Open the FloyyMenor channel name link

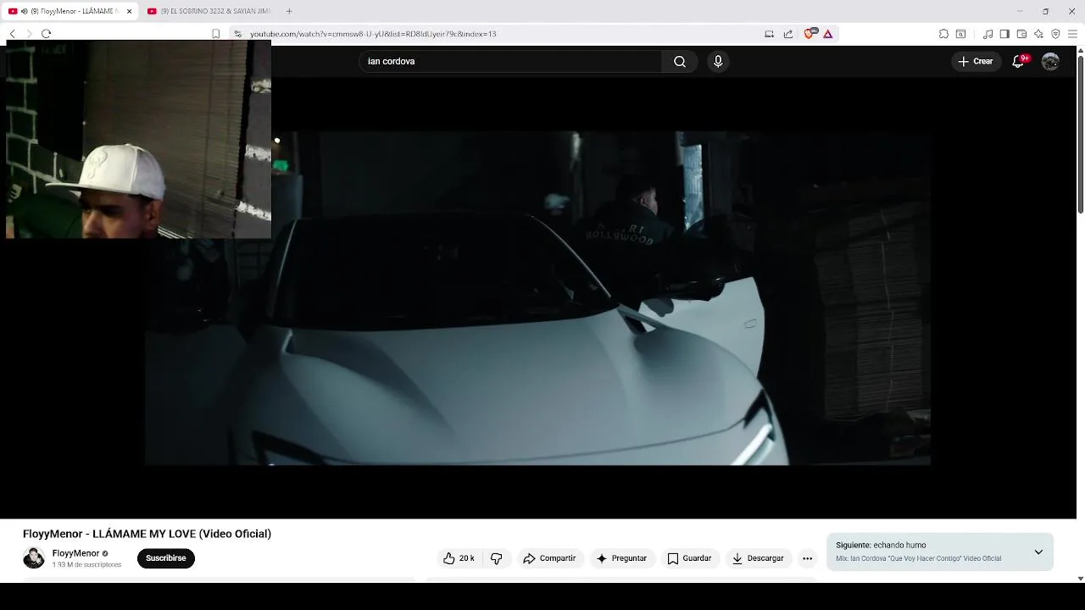[75, 553]
